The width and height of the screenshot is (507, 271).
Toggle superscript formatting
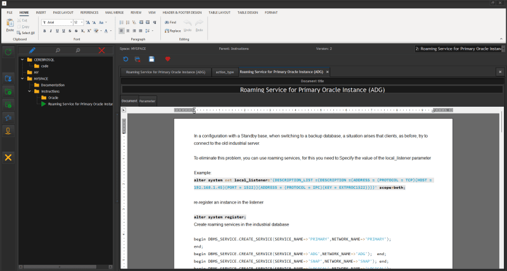[89, 31]
